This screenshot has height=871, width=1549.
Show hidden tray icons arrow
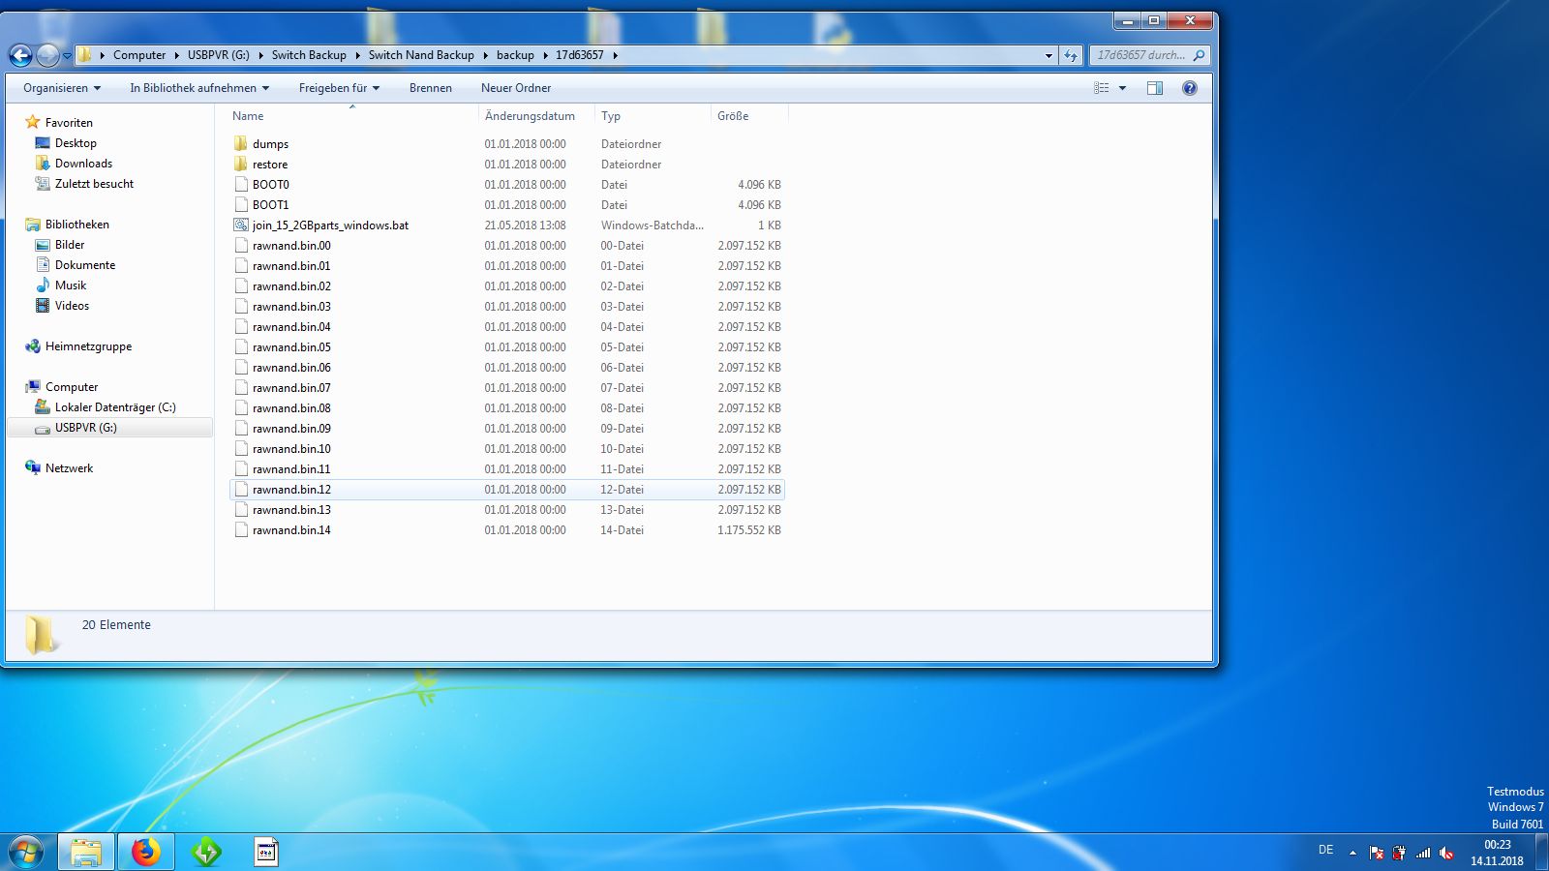tap(1352, 853)
